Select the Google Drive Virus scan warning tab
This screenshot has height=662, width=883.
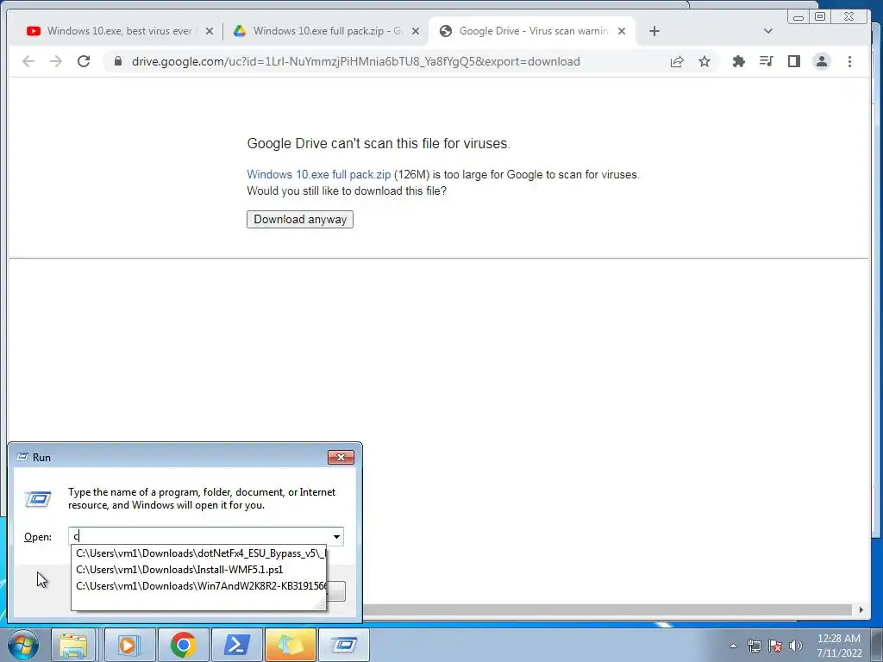(x=532, y=31)
